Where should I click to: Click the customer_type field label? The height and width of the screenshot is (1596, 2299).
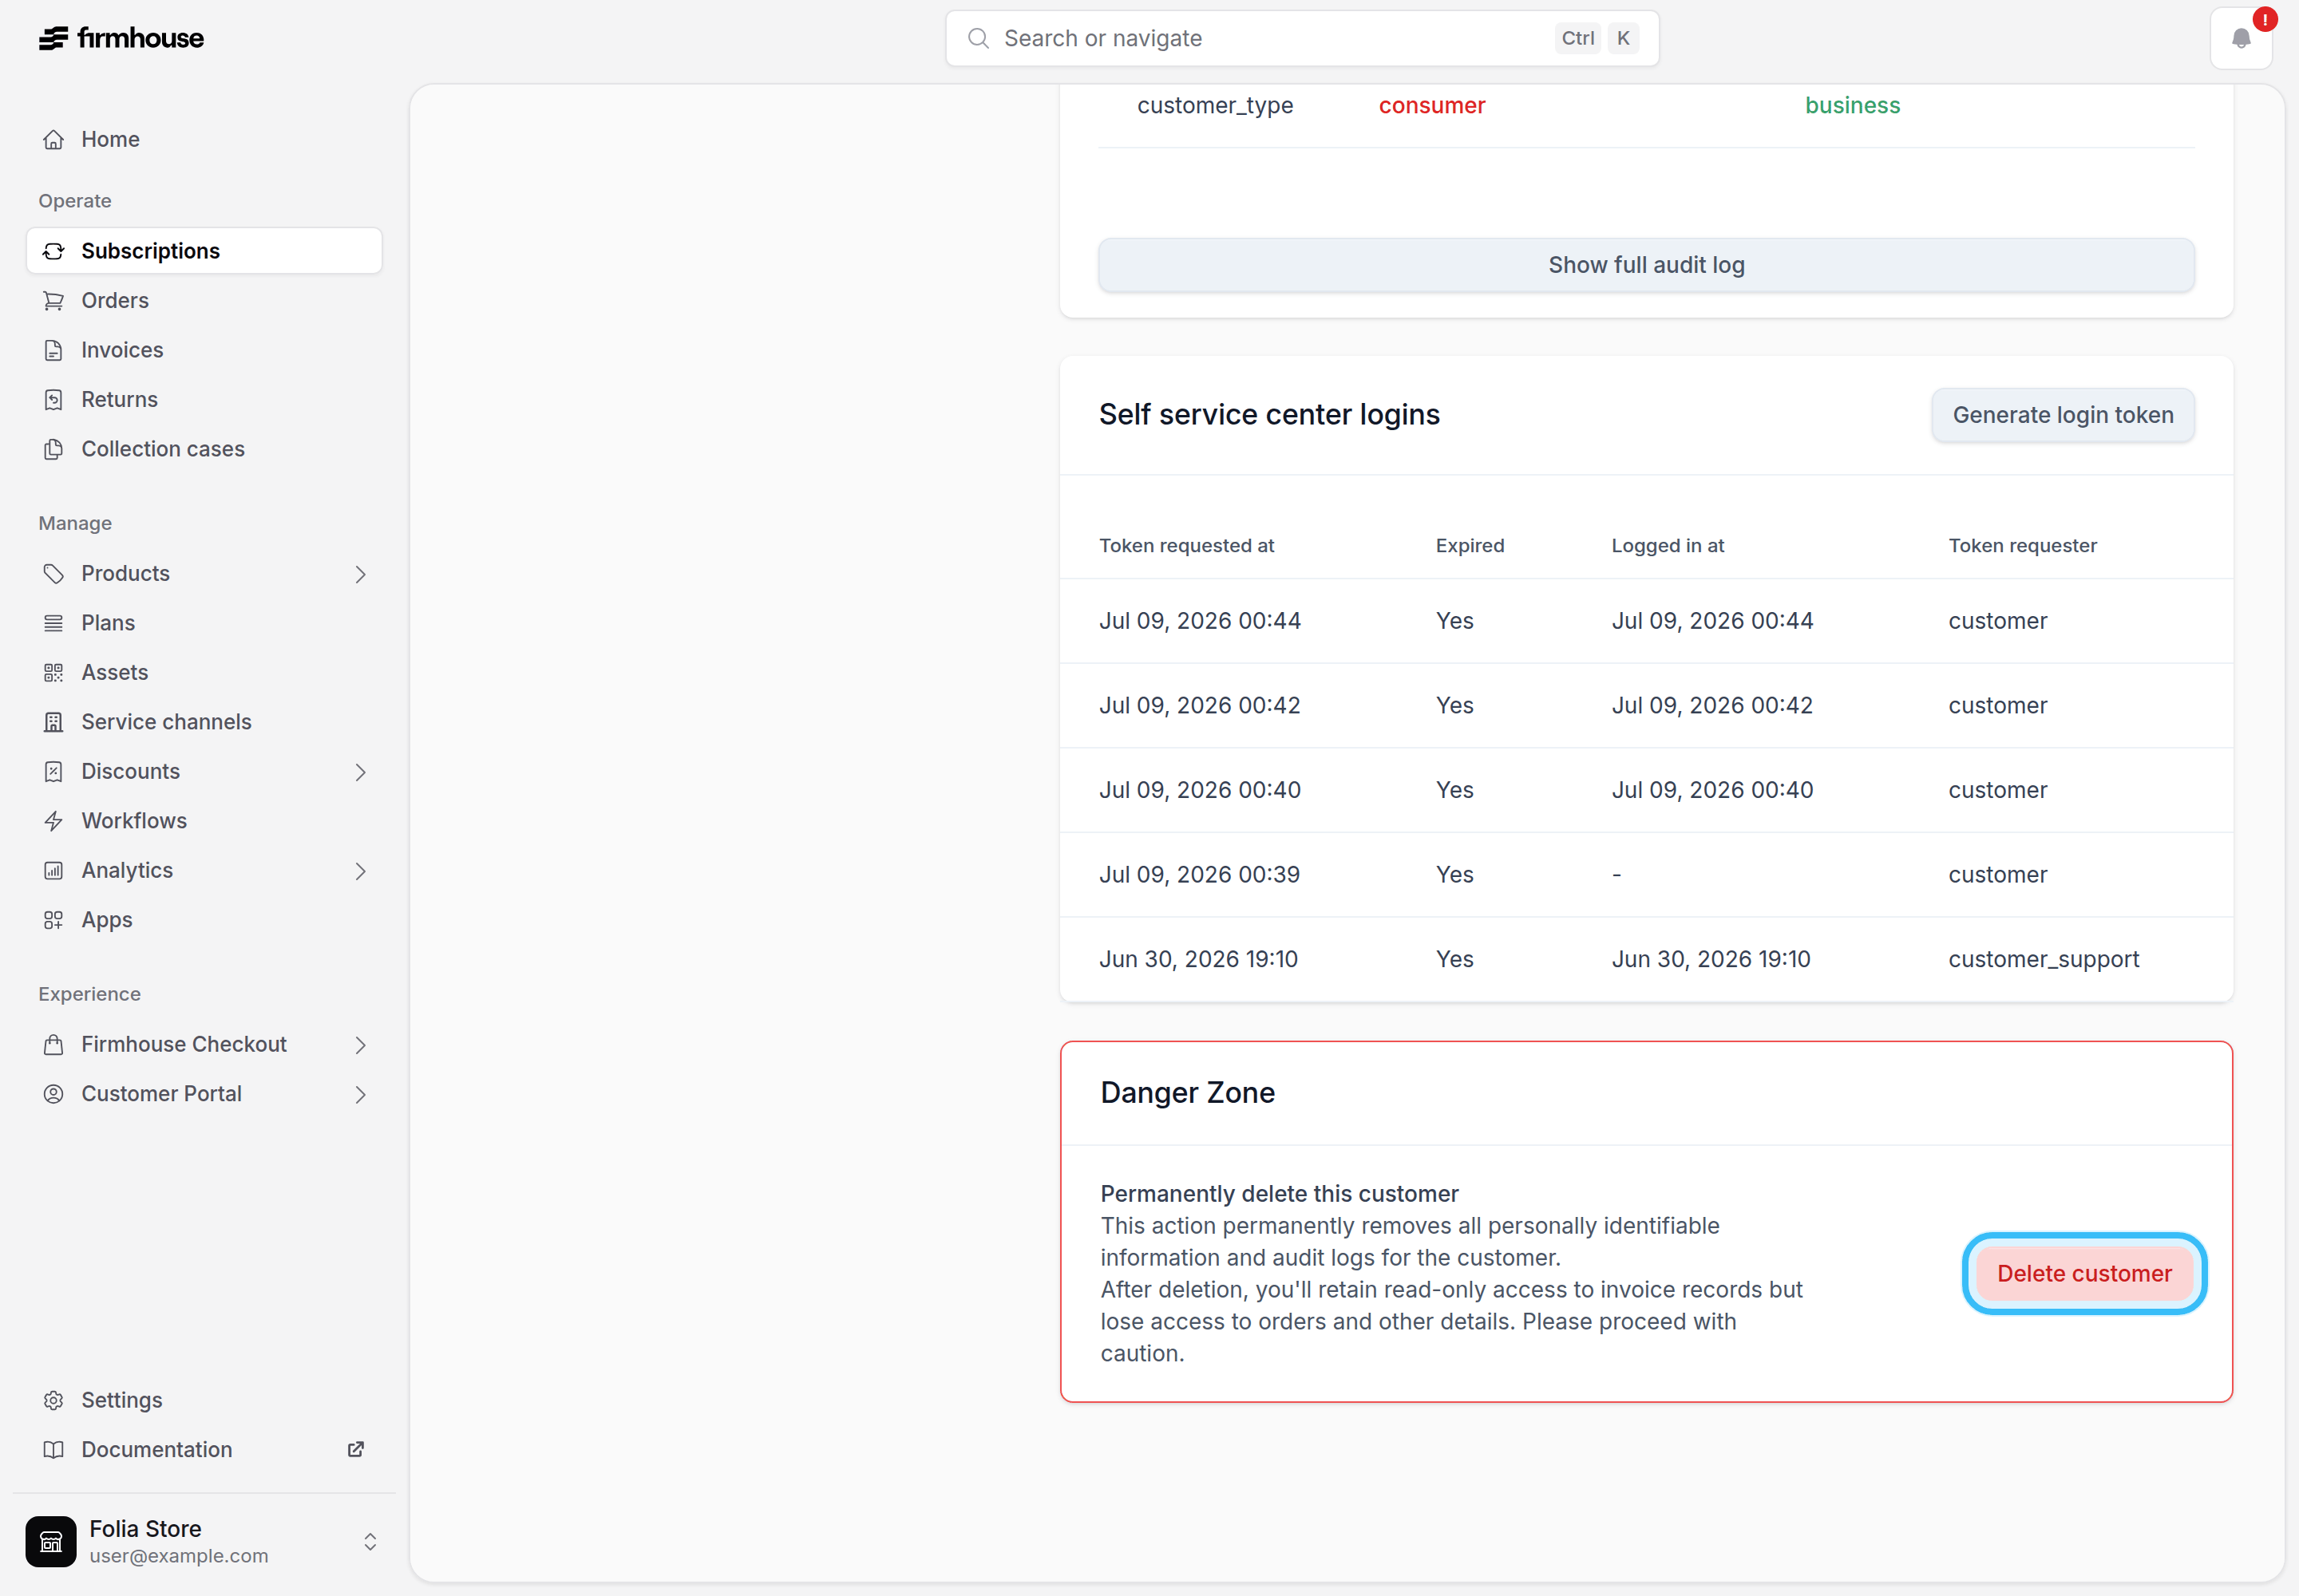1214,106
